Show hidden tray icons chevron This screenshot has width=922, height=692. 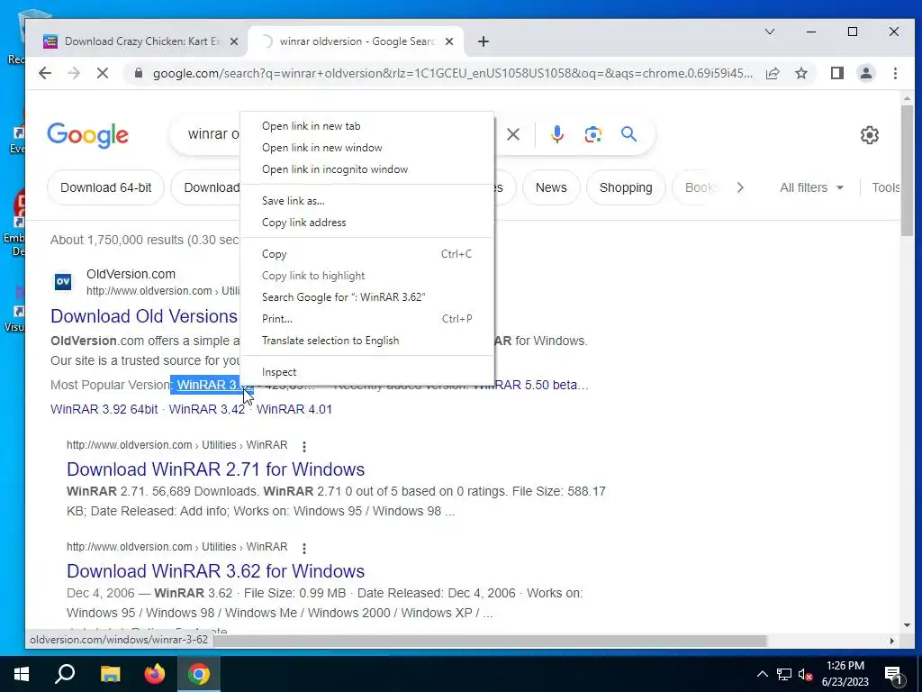[762, 674]
